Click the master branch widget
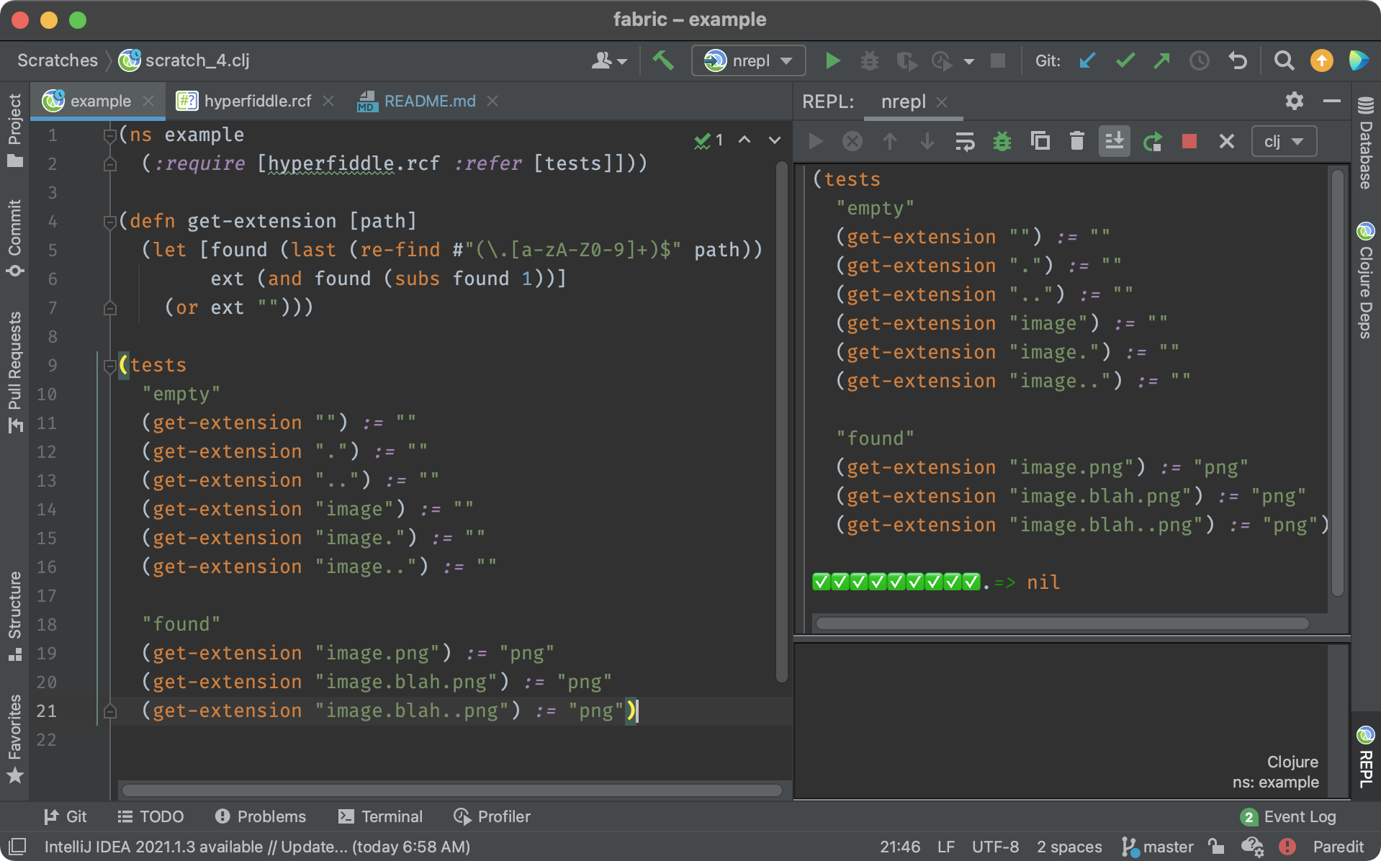 pos(1158,847)
